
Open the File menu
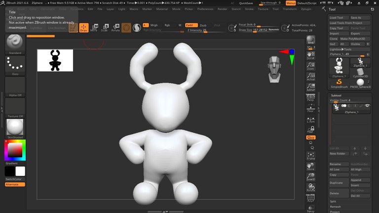(x=100, y=9)
